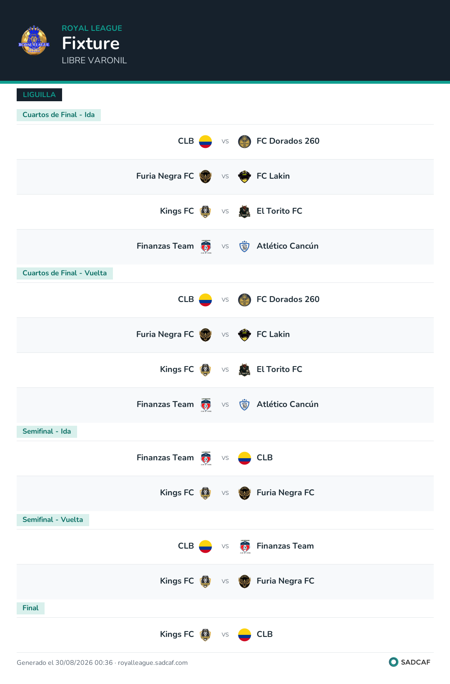450x684 pixels.
Task: Select Semifinal - Vuelta section header
Action: [x=53, y=520]
